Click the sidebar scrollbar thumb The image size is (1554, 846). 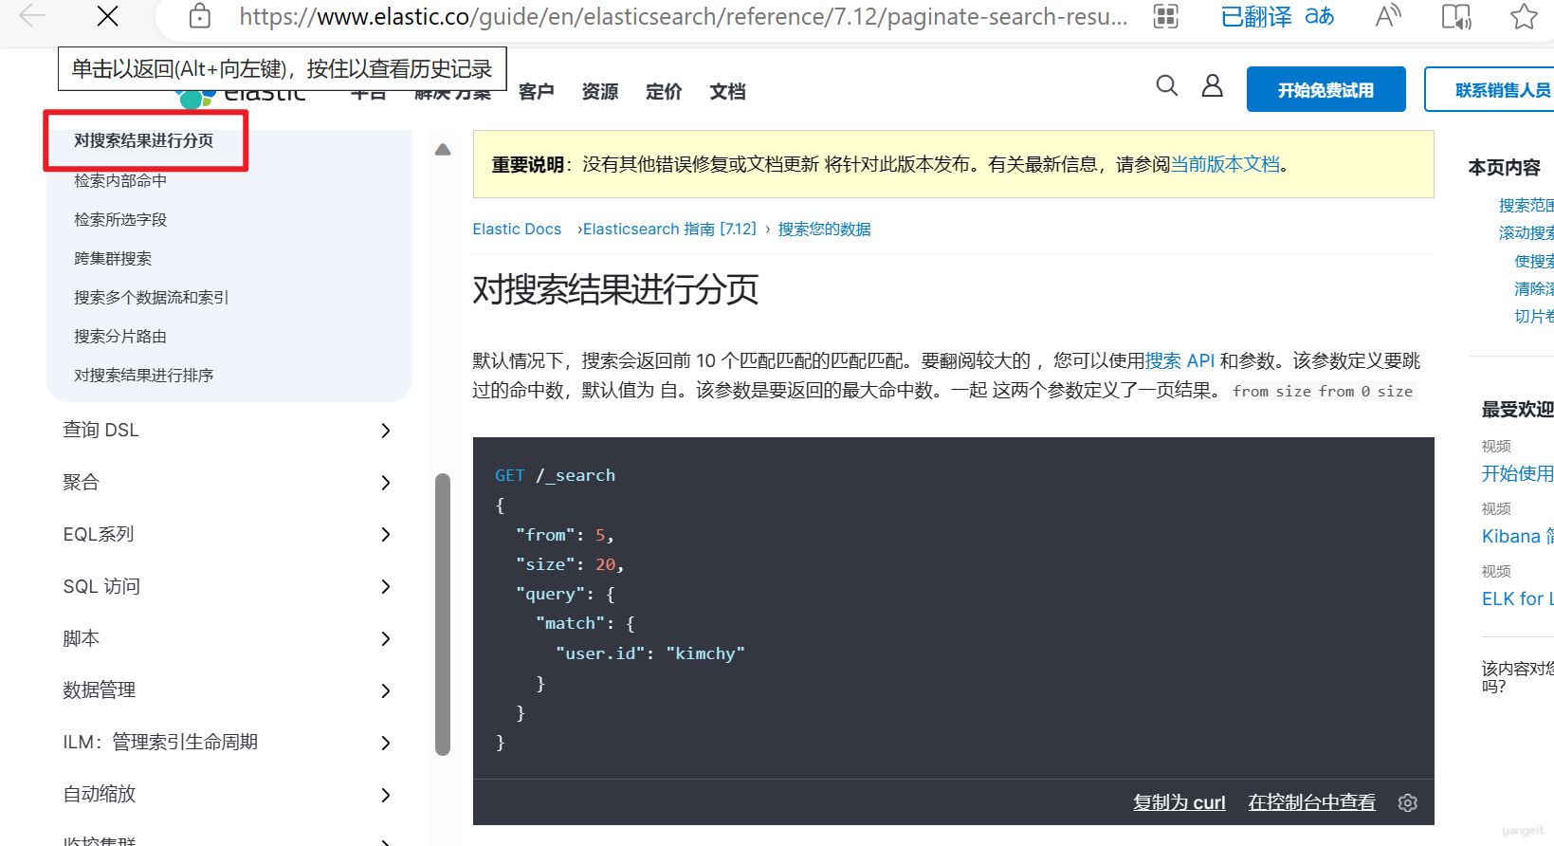click(443, 614)
